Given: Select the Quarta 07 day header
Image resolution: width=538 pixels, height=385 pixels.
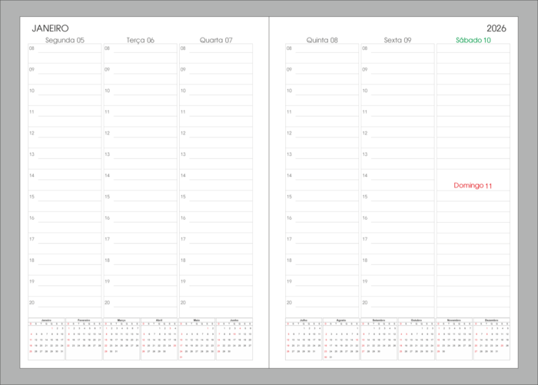Looking at the screenshot, I should point(216,40).
